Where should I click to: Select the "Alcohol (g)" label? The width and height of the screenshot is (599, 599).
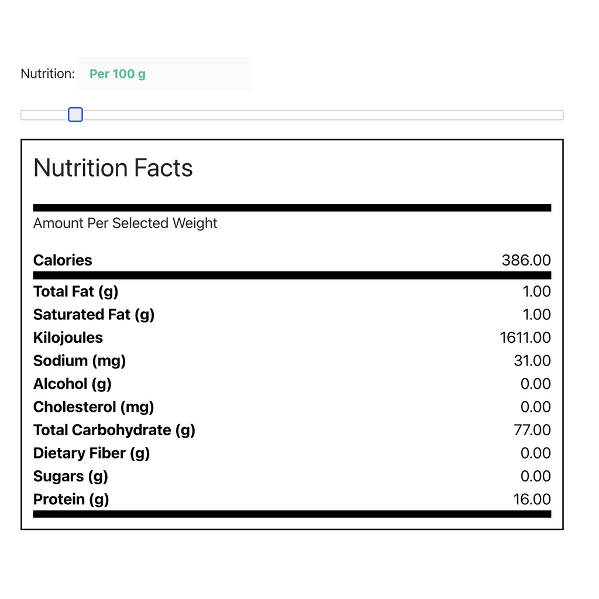[x=73, y=384]
